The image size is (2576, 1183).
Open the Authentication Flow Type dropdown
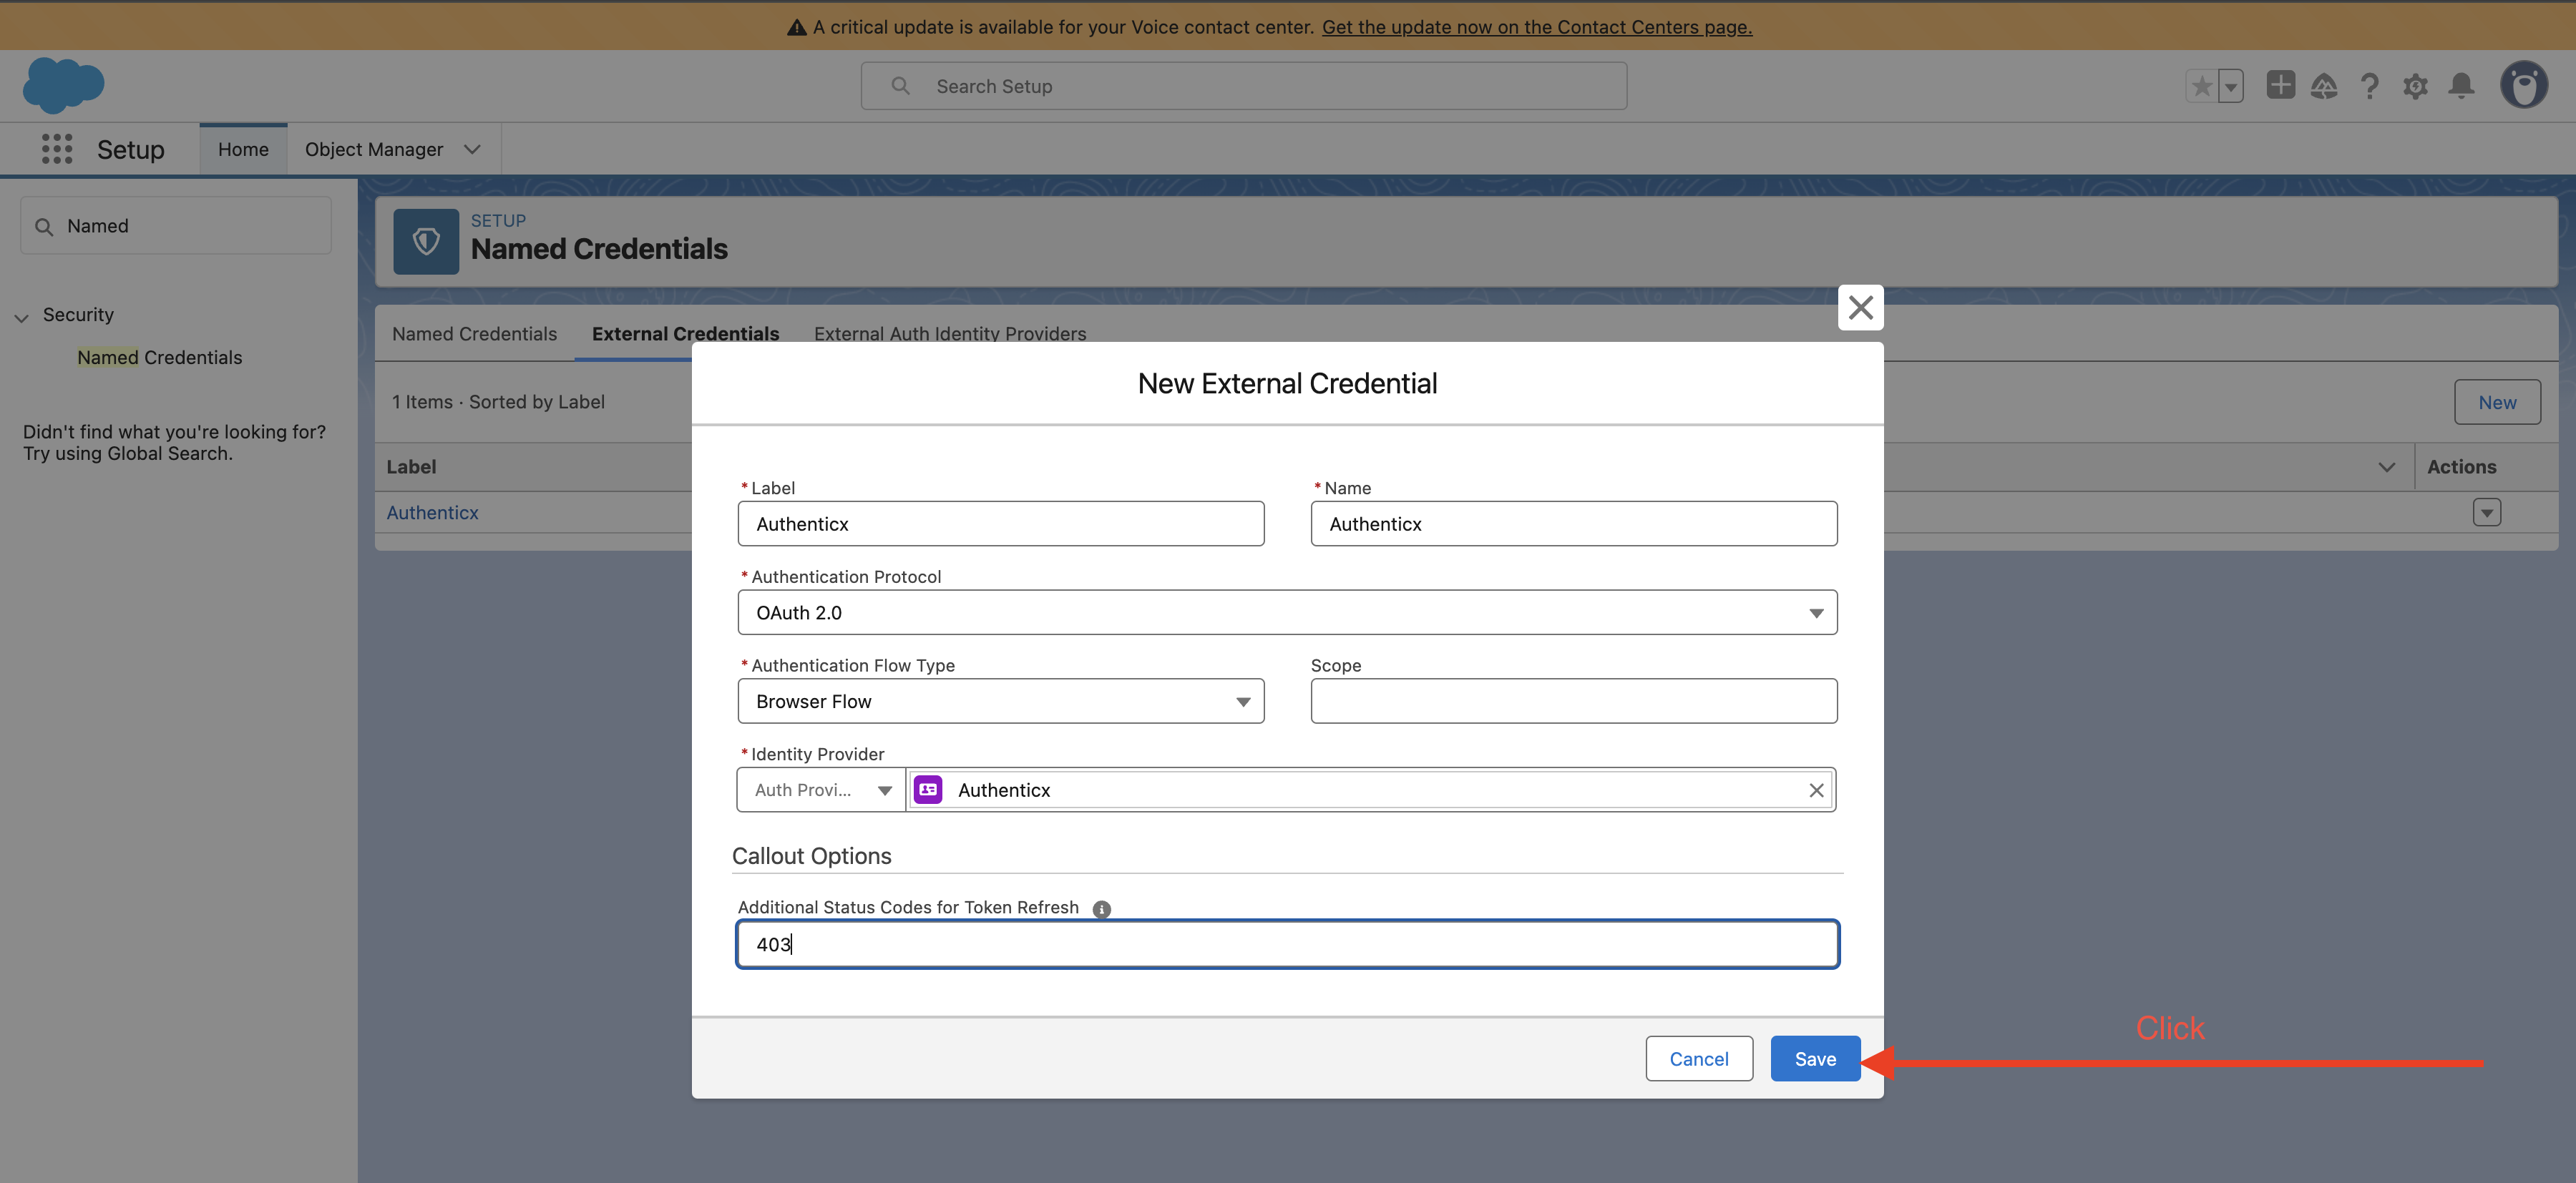click(1000, 702)
